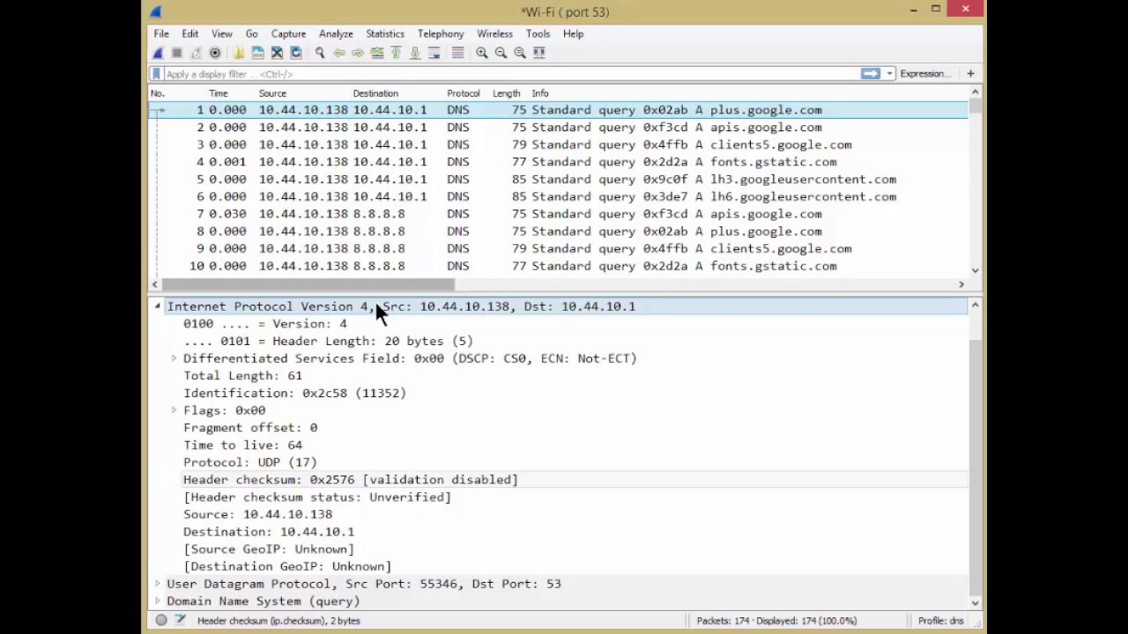Open capture options
Viewport: 1128px width, 634px height.
(x=214, y=53)
